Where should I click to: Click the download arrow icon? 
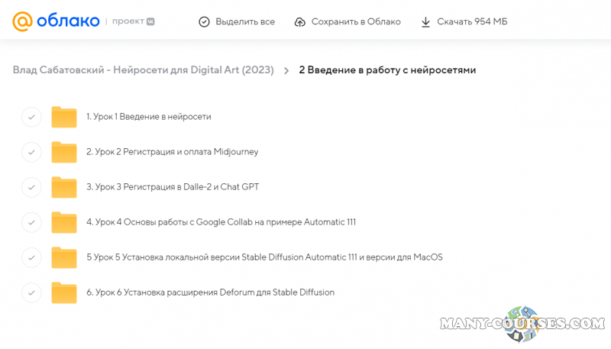tap(425, 22)
